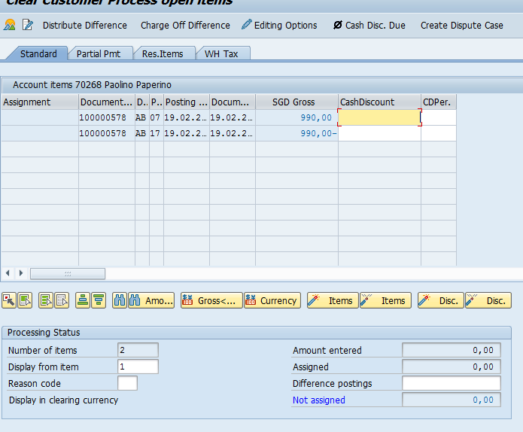Click the Number of items field
The image size is (523, 432).
pos(138,350)
